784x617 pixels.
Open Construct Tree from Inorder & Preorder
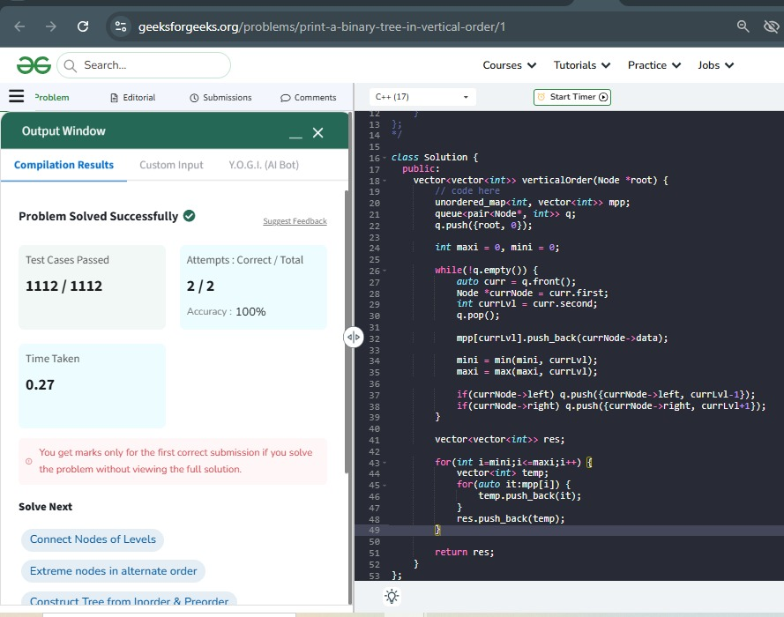pyautogui.click(x=129, y=599)
